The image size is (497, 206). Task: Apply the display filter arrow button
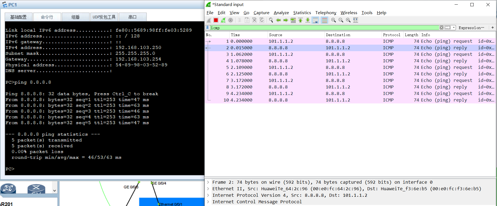click(448, 27)
